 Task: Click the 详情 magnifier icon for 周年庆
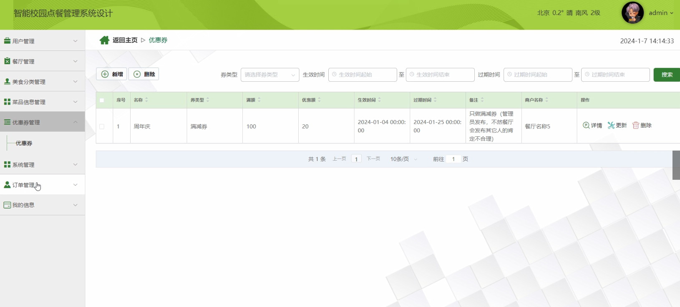click(586, 125)
